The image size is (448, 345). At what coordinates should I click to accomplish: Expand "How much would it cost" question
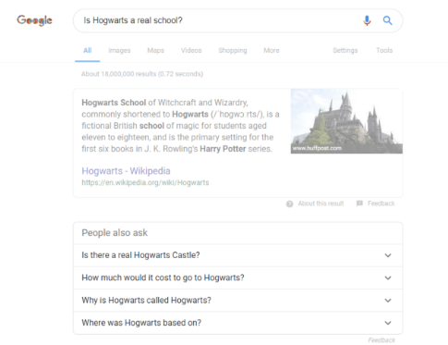click(238, 277)
